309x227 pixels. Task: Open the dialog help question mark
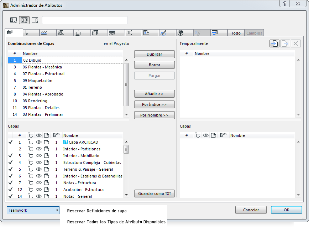tap(284, 4)
